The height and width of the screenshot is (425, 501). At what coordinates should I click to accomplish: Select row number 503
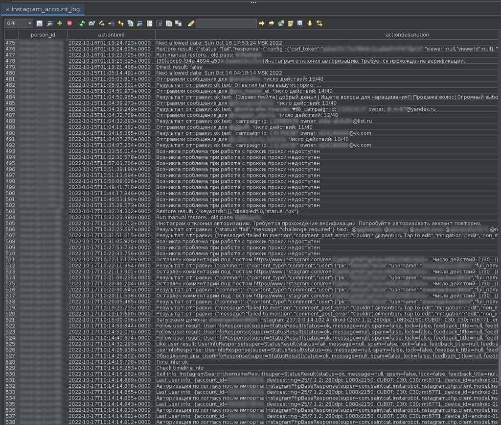(x=10, y=212)
